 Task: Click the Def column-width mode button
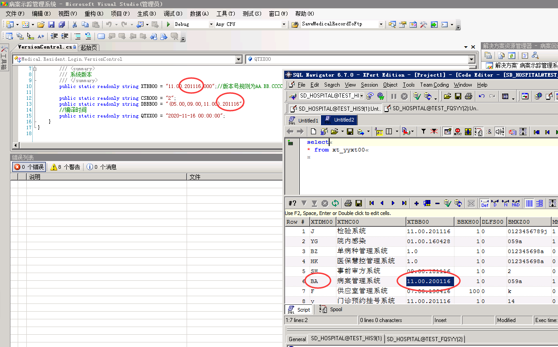(x=484, y=203)
